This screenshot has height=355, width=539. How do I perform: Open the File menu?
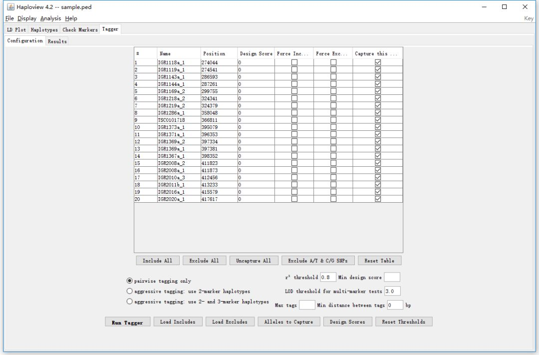9,18
